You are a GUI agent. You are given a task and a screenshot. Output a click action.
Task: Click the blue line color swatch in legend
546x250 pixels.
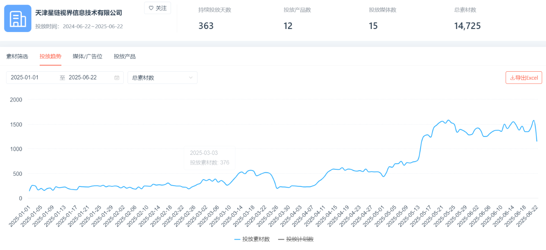coord(238,239)
